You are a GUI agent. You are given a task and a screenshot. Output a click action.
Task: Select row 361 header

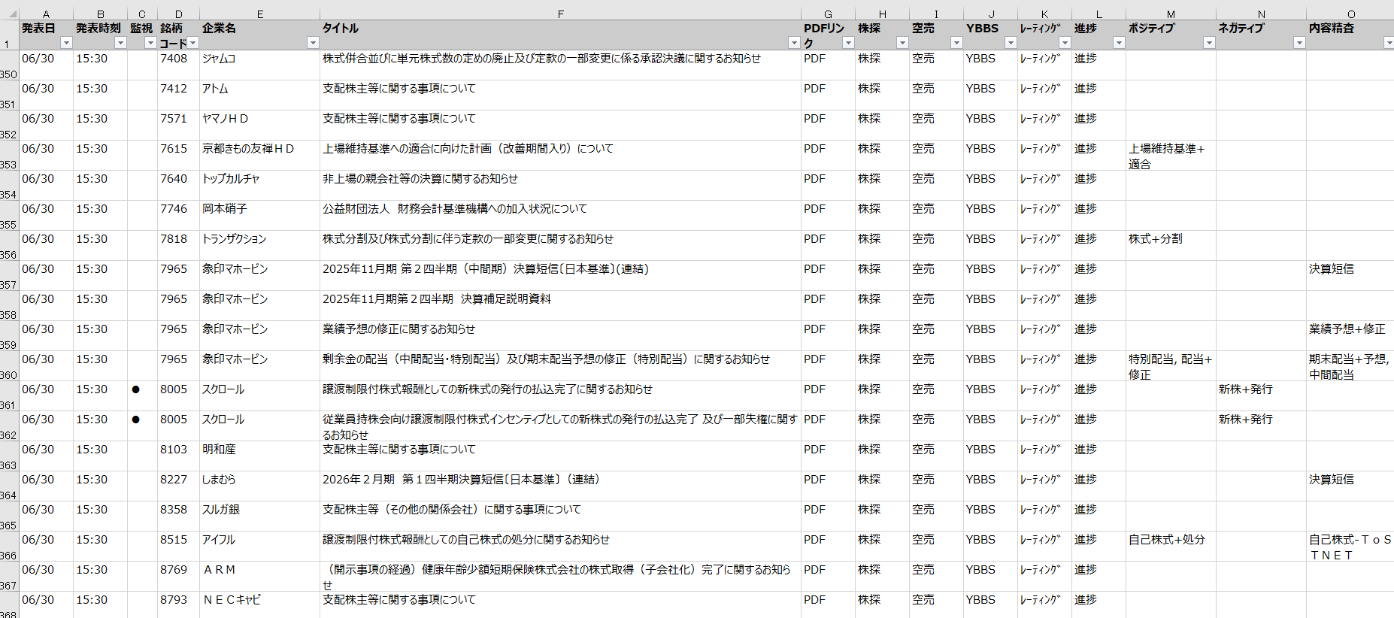click(9, 396)
